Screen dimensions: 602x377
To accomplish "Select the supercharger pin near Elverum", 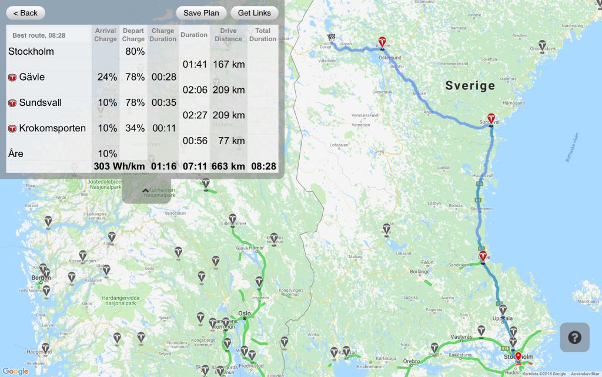I will pyautogui.click(x=274, y=238).
